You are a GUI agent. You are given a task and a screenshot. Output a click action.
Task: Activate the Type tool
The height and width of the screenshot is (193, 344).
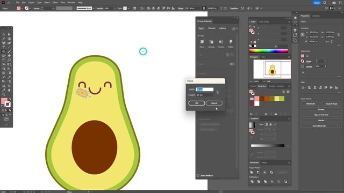tap(4, 47)
